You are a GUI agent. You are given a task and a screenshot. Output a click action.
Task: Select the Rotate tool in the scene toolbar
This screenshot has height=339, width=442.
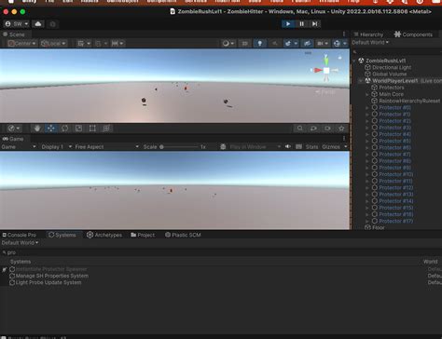point(64,129)
